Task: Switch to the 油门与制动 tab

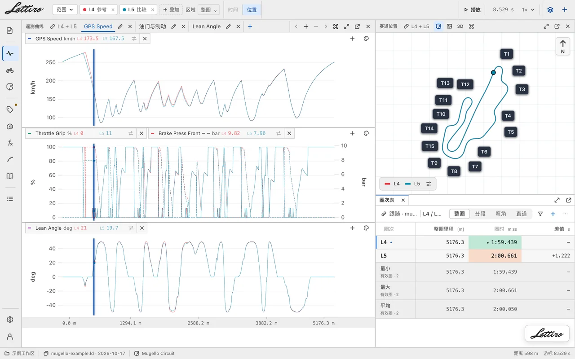Action: coord(152,26)
